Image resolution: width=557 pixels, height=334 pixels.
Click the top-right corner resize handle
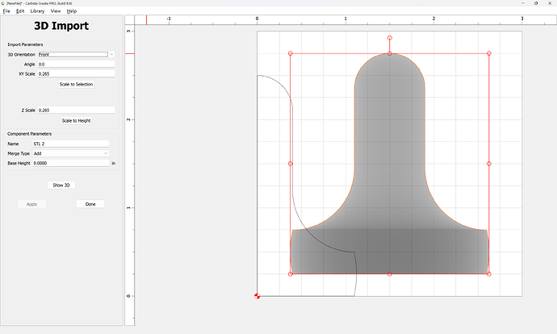pyautogui.click(x=489, y=54)
